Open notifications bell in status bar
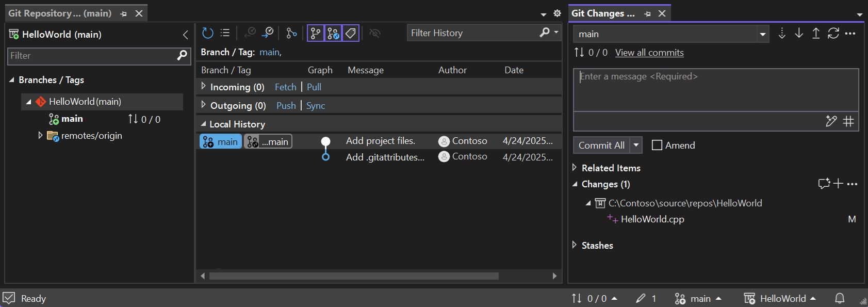 [x=840, y=298]
